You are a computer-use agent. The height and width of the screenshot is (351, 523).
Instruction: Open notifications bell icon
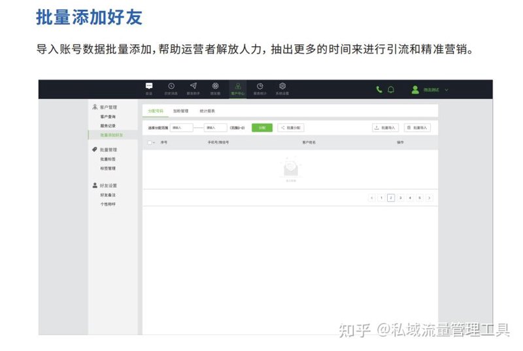click(x=391, y=89)
